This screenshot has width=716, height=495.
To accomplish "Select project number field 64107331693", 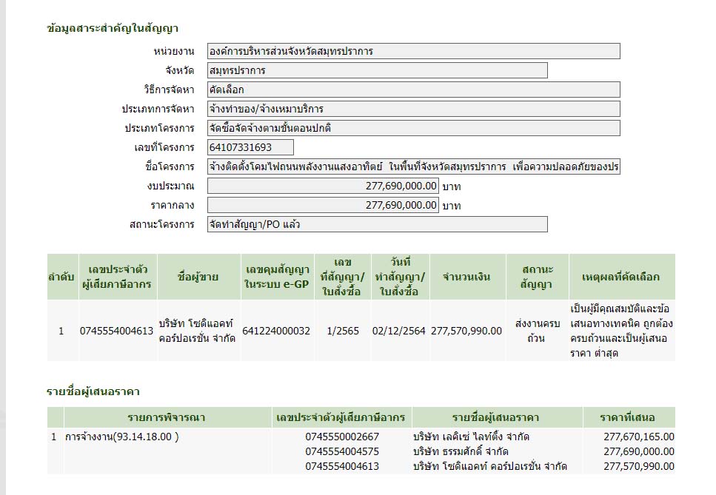I will coord(250,147).
